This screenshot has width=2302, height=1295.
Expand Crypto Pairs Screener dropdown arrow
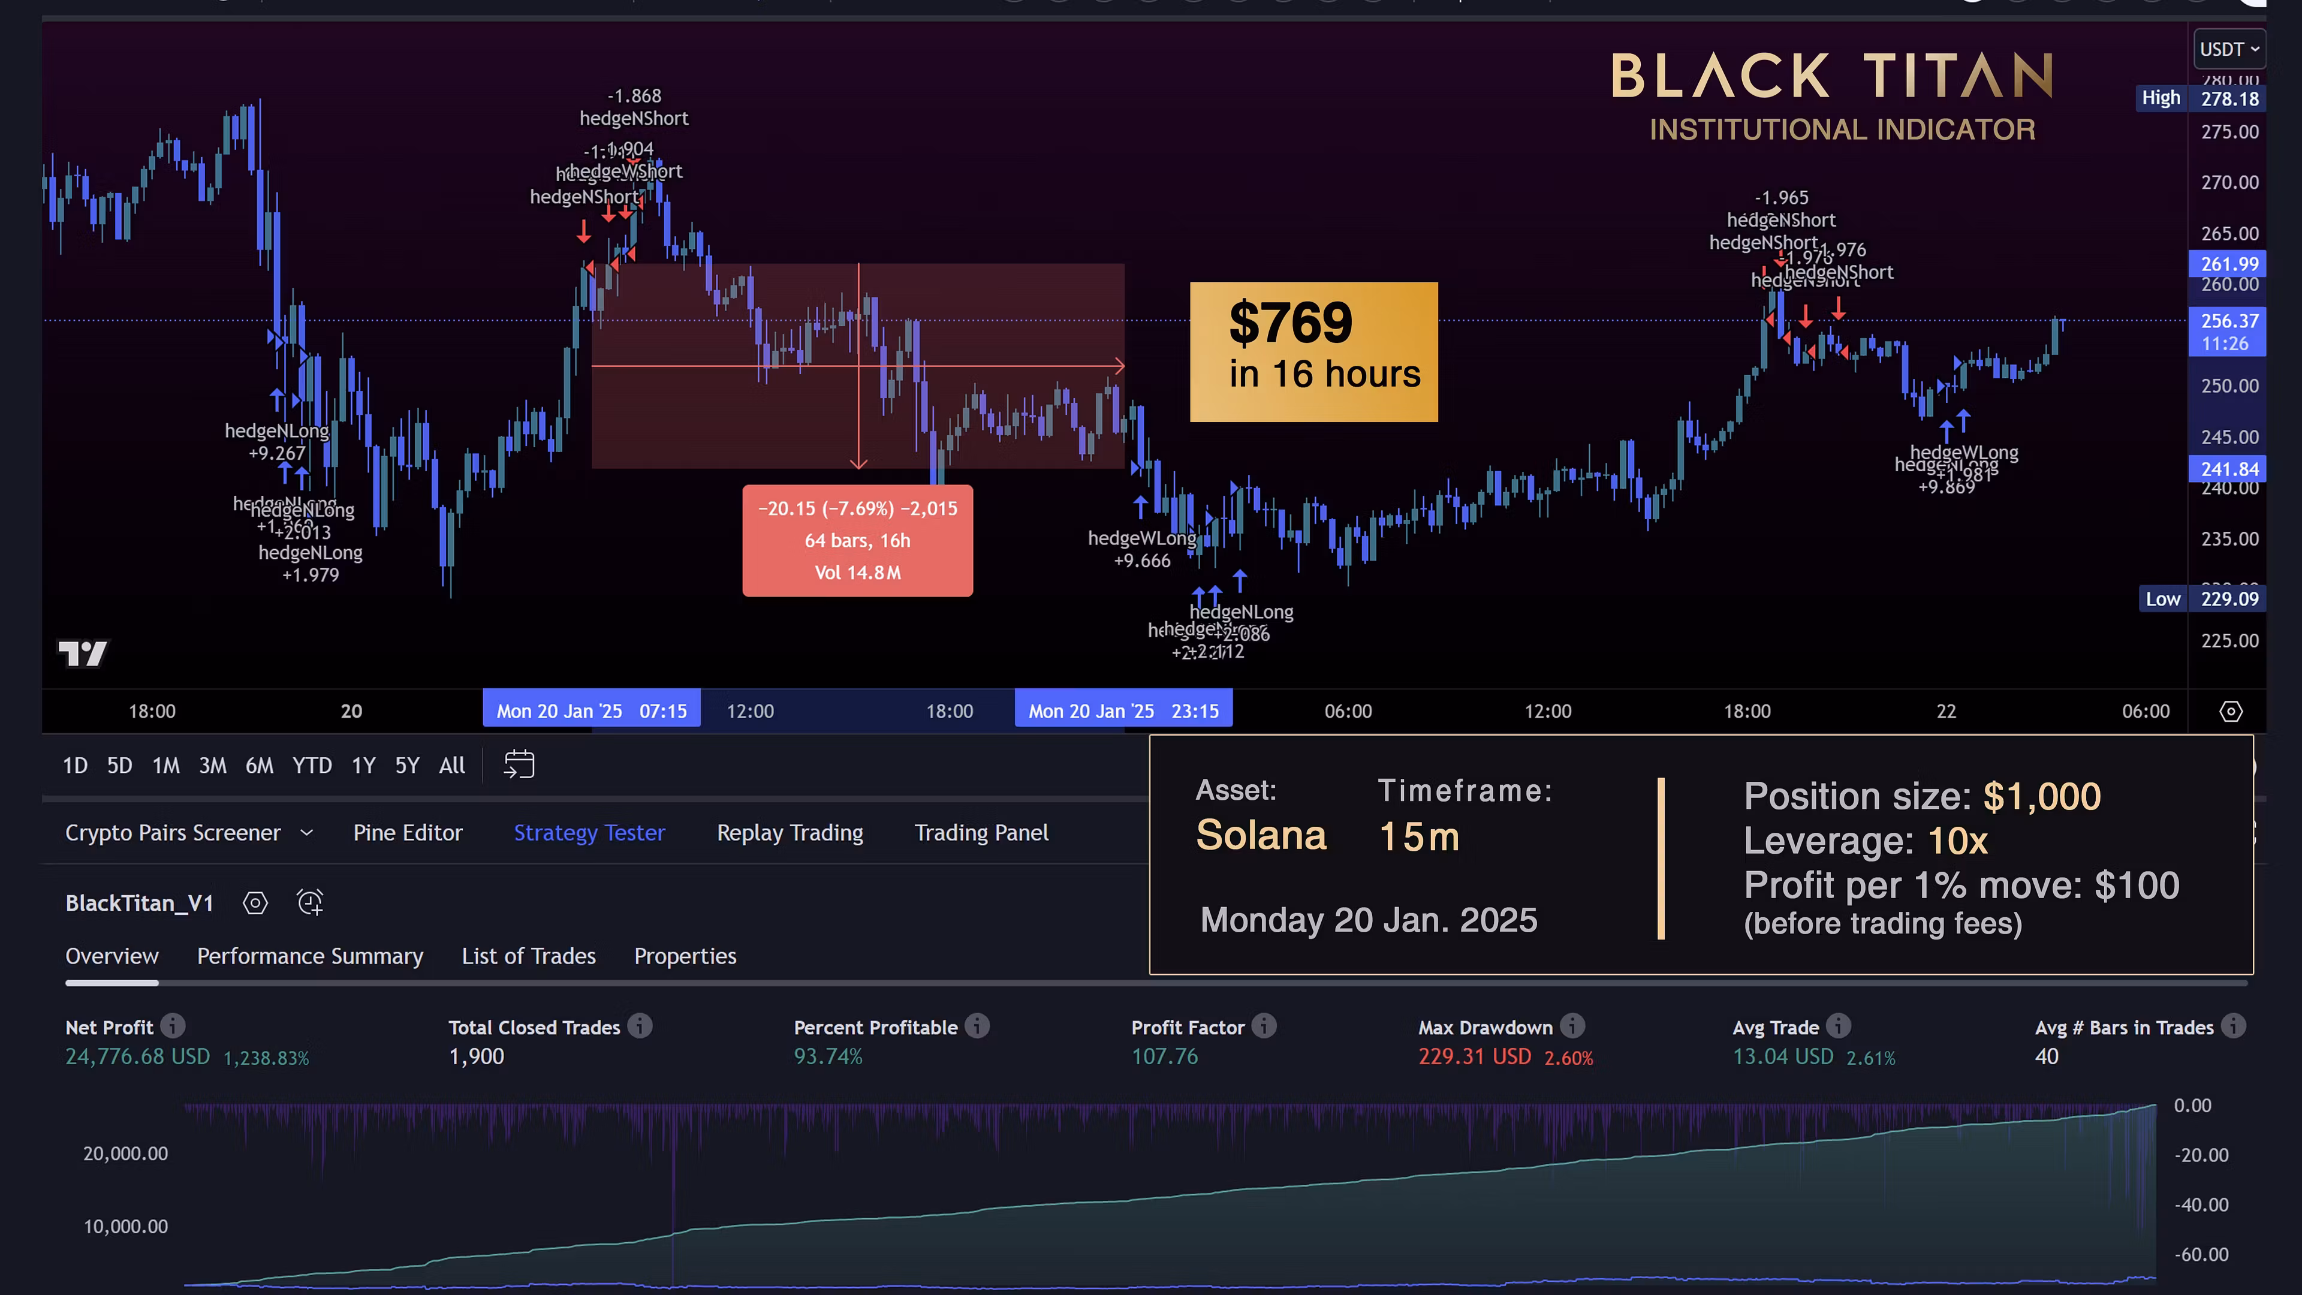point(306,833)
